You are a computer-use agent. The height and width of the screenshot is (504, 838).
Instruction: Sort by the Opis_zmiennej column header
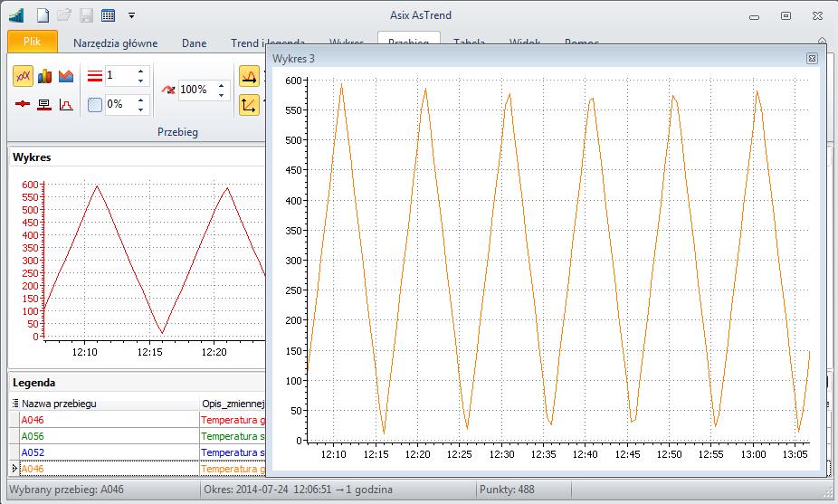coord(233,404)
